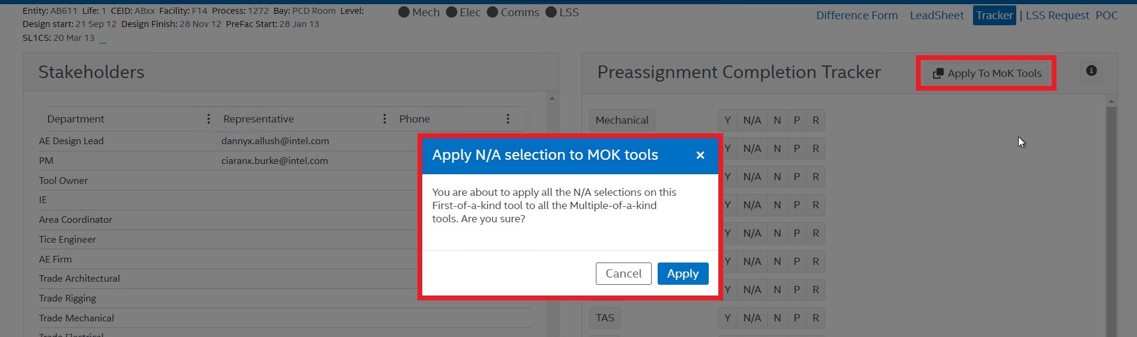Select Y for the Mechanical row
The width and height of the screenshot is (1137, 337).
[727, 120]
